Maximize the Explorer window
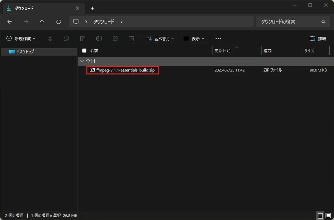The image size is (334, 220). coord(310,5)
